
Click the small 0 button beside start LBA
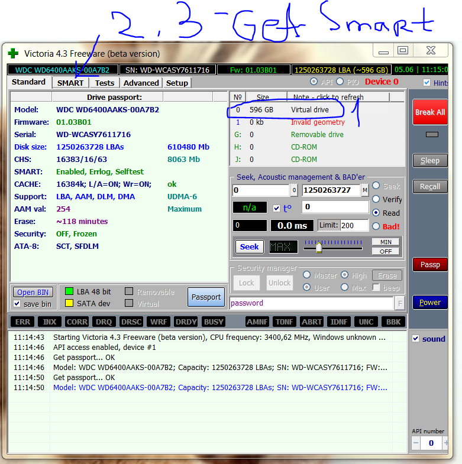point(294,190)
